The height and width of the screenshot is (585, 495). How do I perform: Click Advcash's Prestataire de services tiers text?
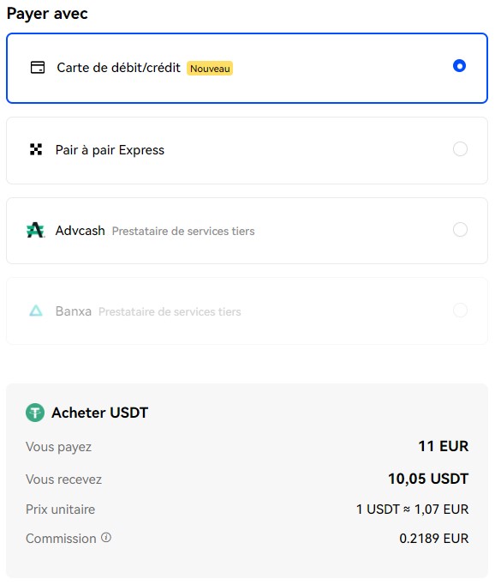(183, 232)
